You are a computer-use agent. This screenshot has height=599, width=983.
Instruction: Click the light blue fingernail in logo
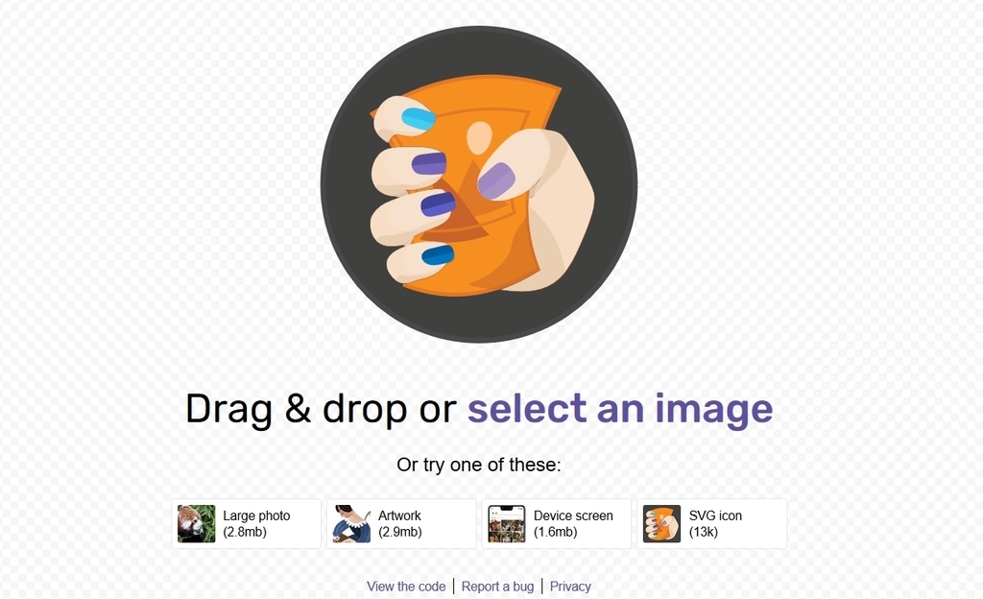point(419,118)
